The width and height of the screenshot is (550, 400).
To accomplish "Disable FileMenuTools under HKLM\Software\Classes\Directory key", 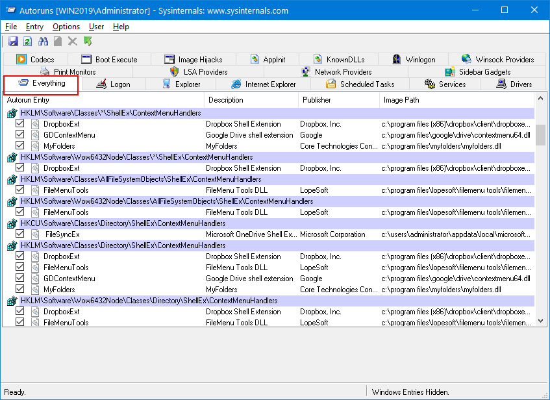I will pyautogui.click(x=20, y=267).
